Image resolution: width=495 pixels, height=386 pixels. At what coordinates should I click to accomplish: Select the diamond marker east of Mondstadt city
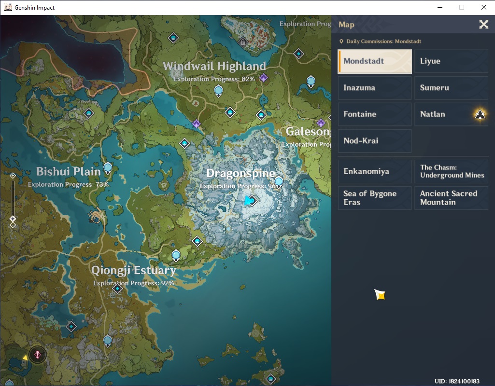(298, 54)
